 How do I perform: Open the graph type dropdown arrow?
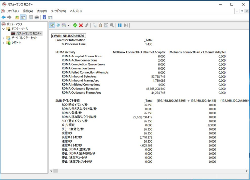click(x=68, y=25)
